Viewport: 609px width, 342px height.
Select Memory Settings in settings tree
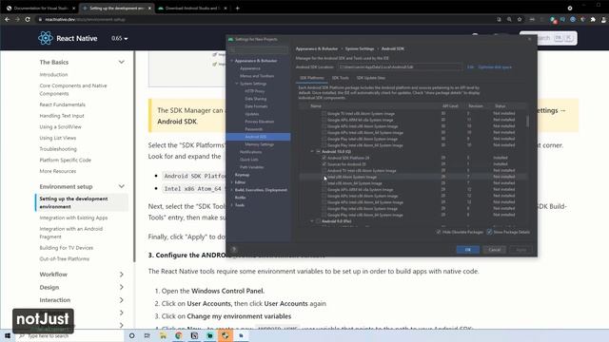pos(259,144)
